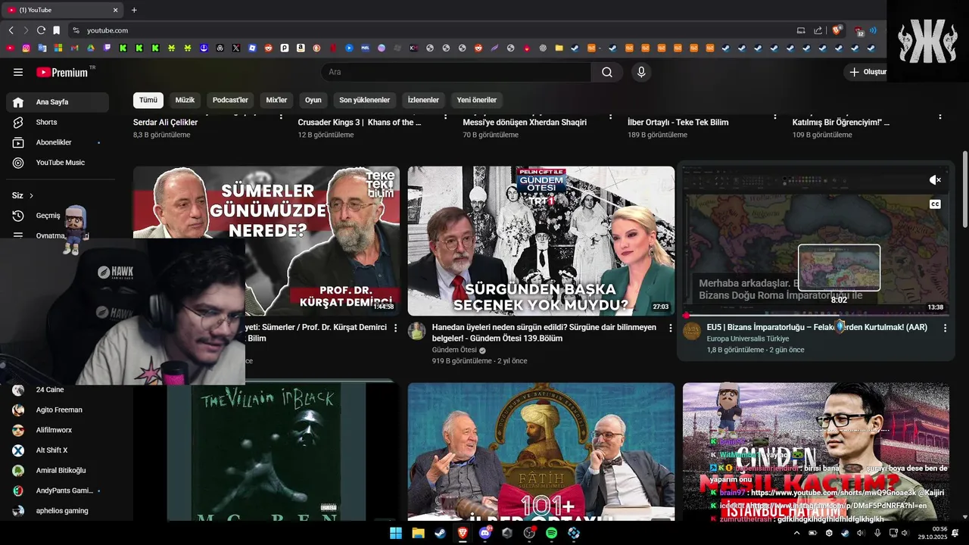Start voice search with microphone icon
Viewport: 969px width, 545px height.
(641, 72)
